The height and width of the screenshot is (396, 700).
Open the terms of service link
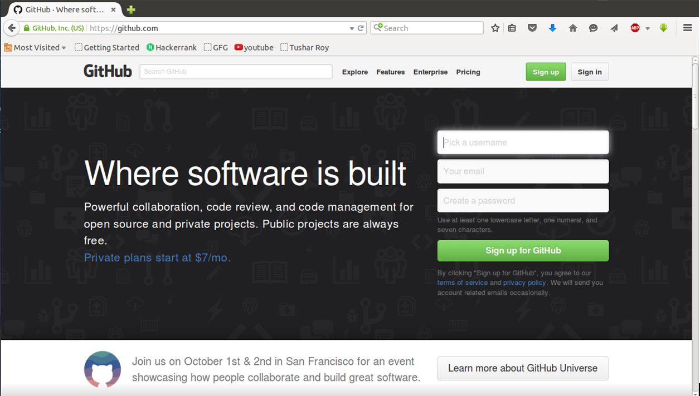[x=462, y=283]
